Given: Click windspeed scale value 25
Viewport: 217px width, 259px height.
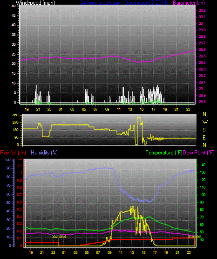Looking at the screenshot, I should tap(14, 54).
